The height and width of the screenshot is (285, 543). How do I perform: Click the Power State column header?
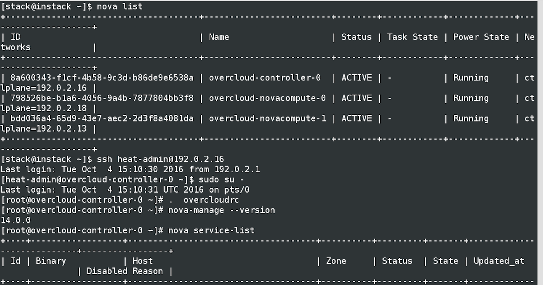[481, 37]
